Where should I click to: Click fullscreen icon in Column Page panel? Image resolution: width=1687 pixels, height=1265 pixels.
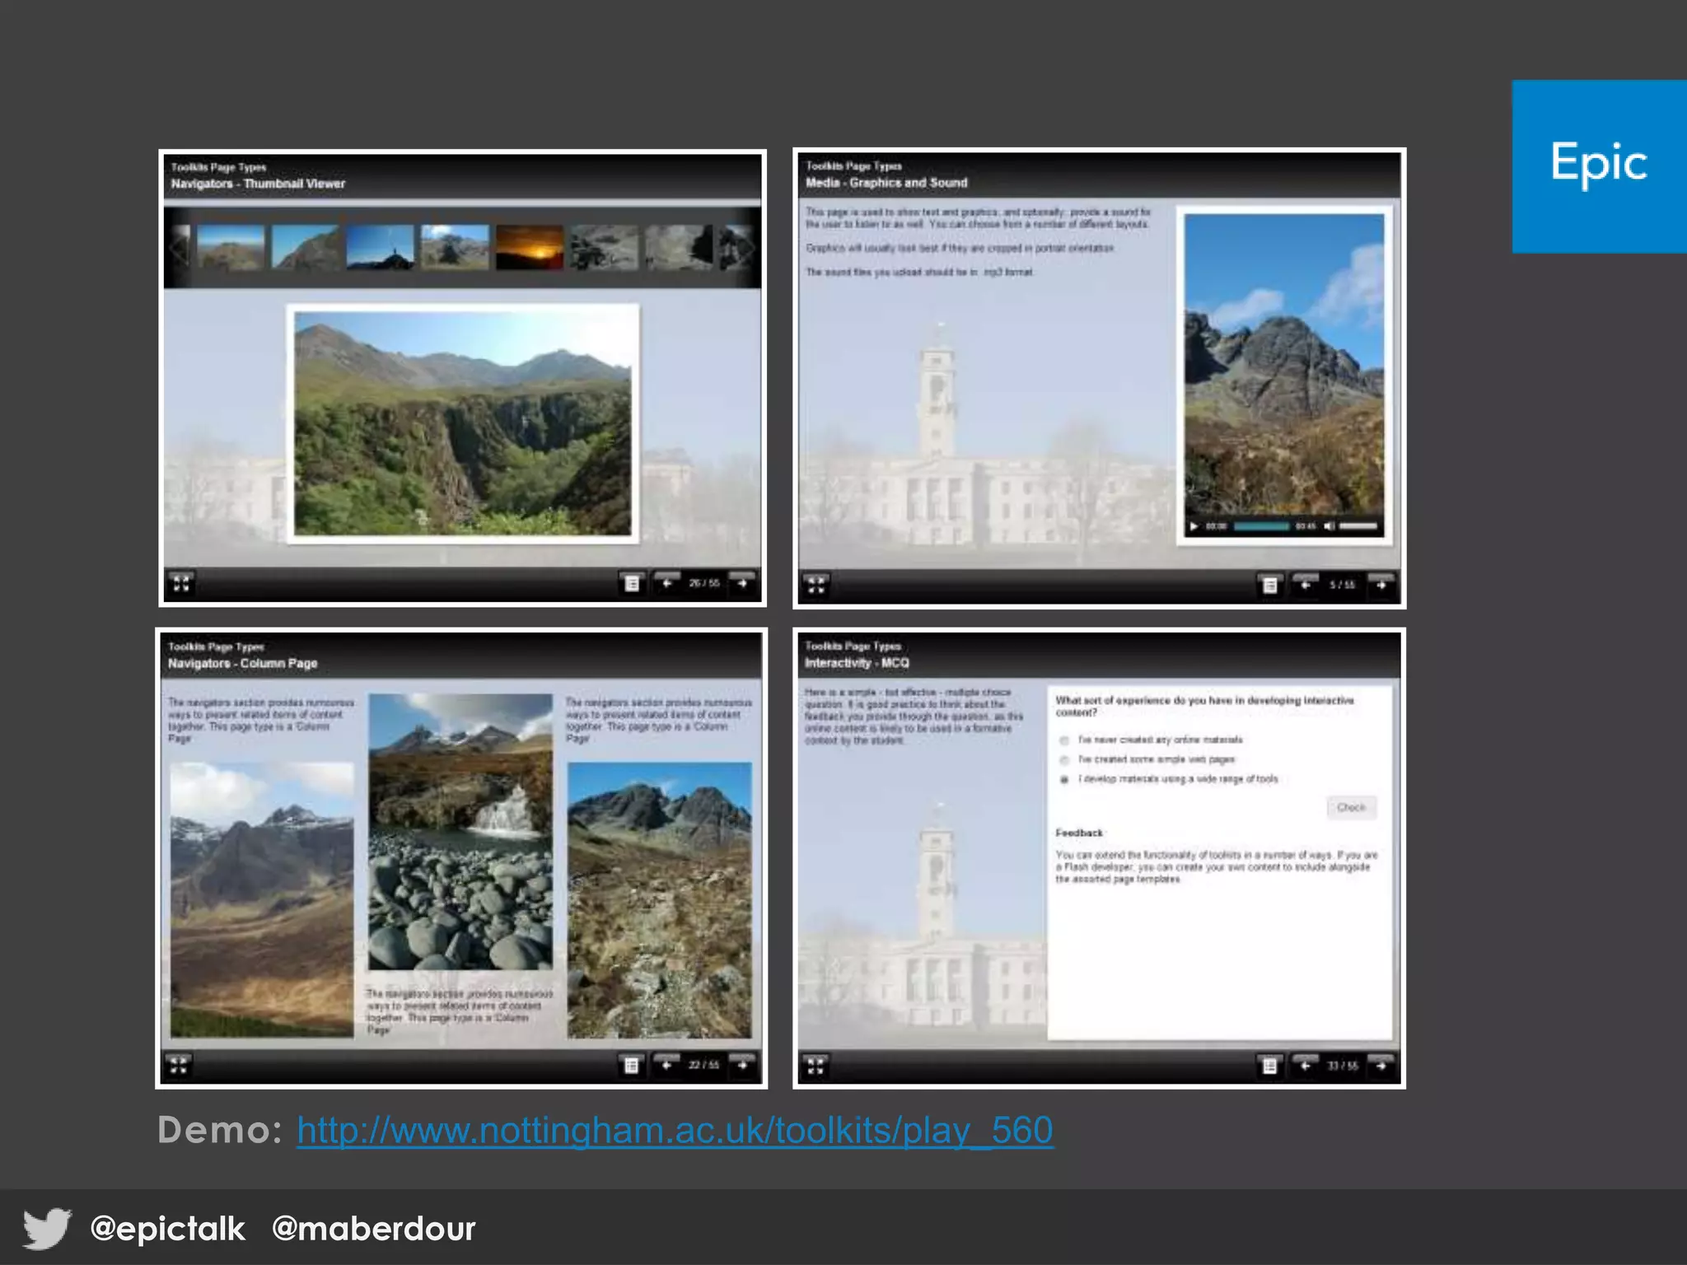point(179,1065)
